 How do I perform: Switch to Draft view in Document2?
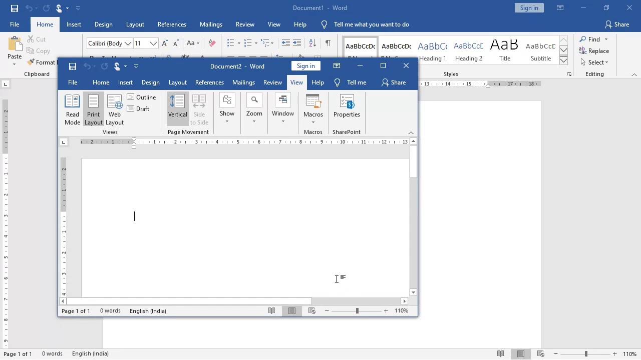click(138, 109)
